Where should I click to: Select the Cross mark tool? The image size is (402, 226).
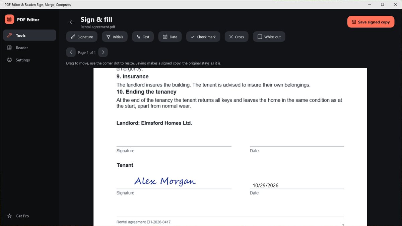(237, 37)
